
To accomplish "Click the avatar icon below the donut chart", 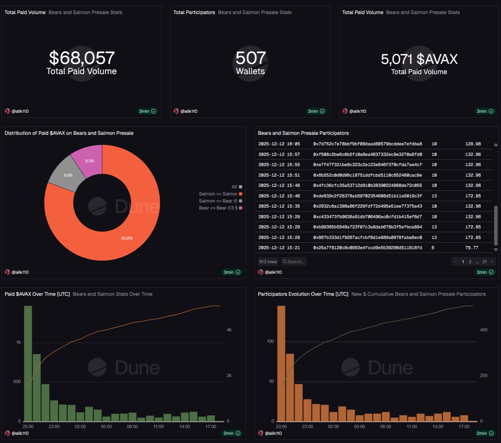I will pyautogui.click(x=7, y=272).
